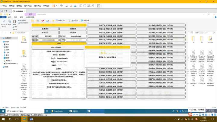
Task: Click the 自动刷新 button
Action: pyautogui.click(x=73, y=32)
